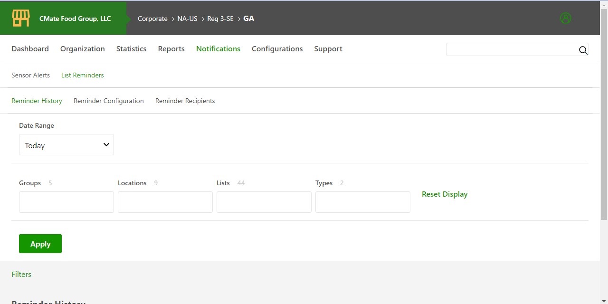The height and width of the screenshot is (304, 608).
Task: Go to the Dashboard menu
Action: click(30, 49)
